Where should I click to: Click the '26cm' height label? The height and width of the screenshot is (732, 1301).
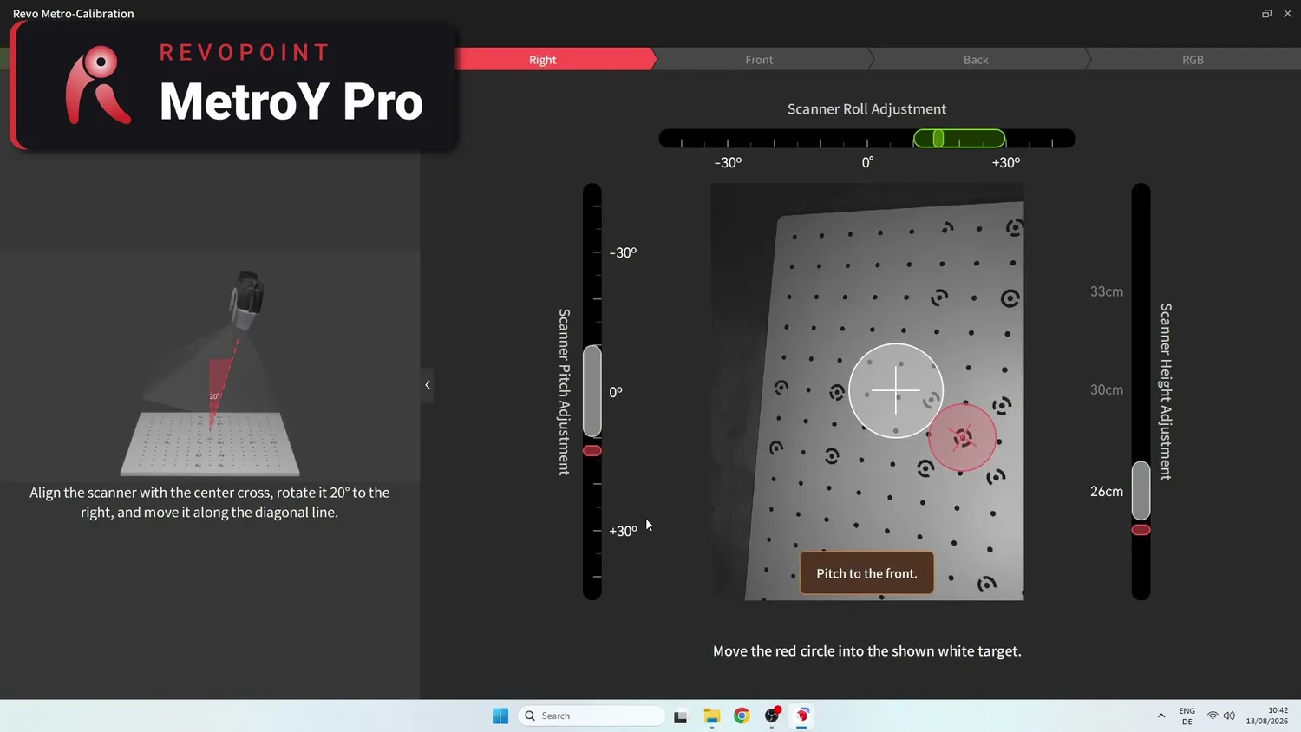point(1107,491)
